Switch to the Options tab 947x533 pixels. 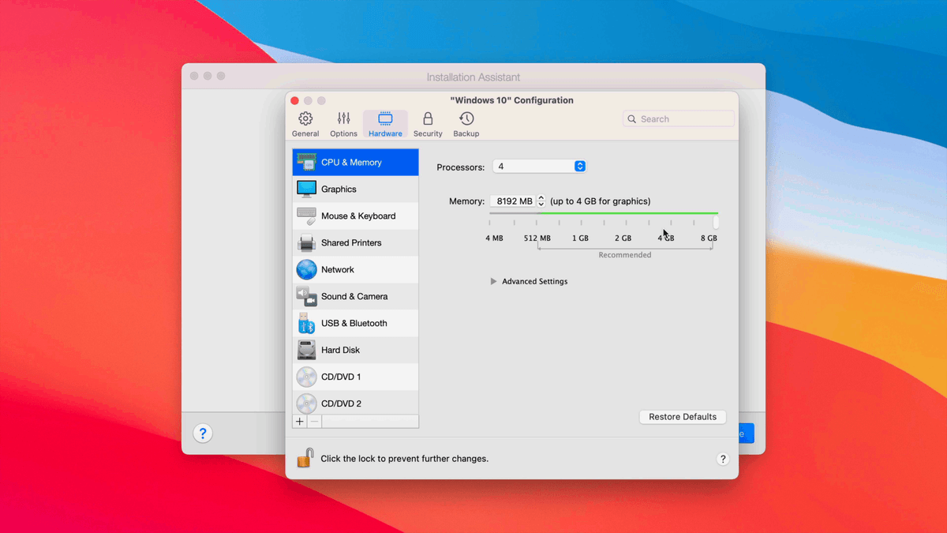pos(343,122)
